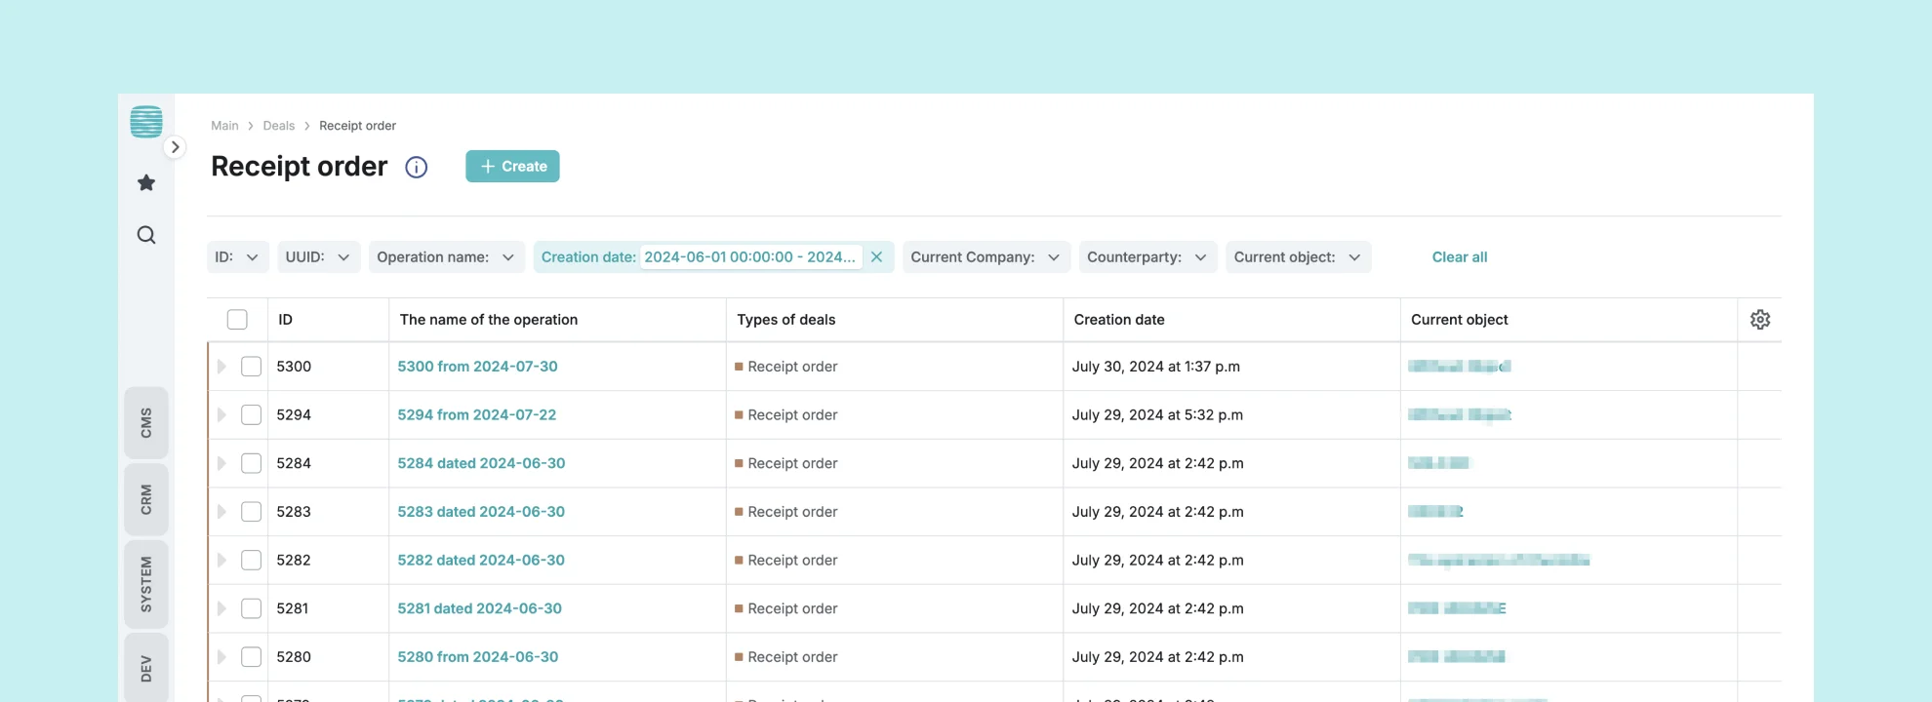1932x702 pixels.
Task: Expand row 5281 with its triangle
Action: [x=221, y=608]
